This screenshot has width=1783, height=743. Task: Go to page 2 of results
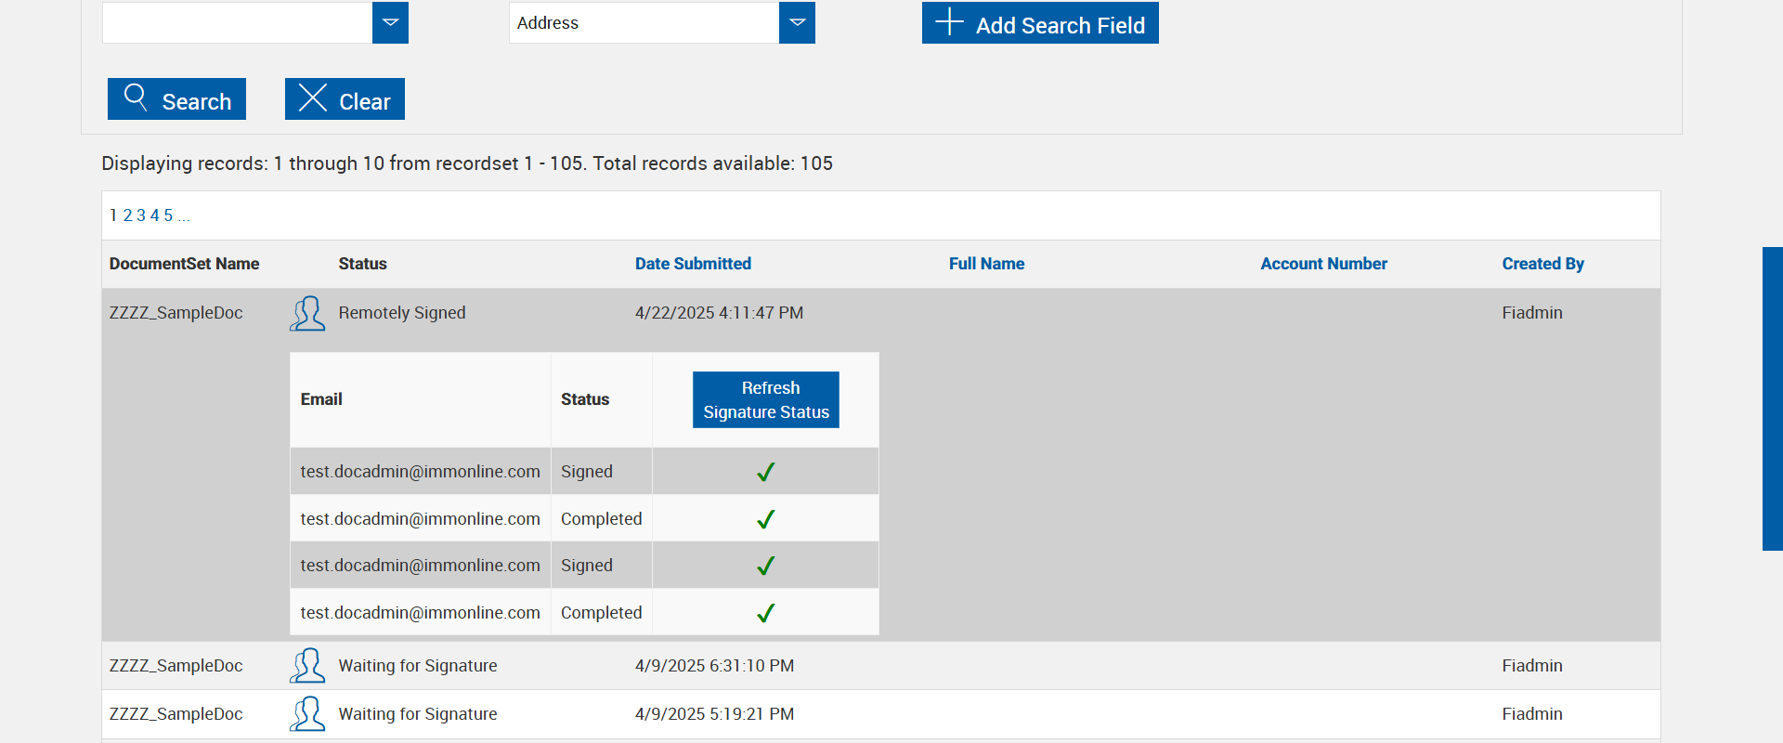(128, 215)
